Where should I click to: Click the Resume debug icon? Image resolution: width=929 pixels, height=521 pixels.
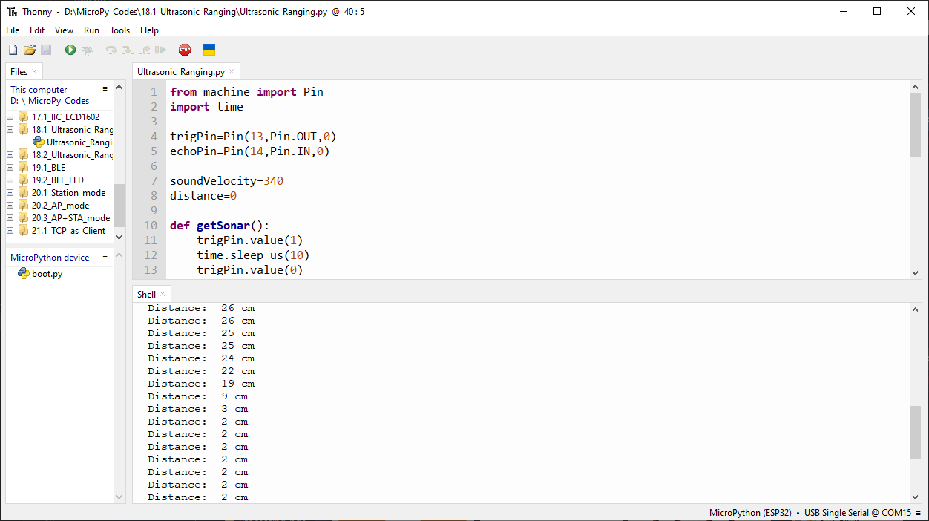160,50
